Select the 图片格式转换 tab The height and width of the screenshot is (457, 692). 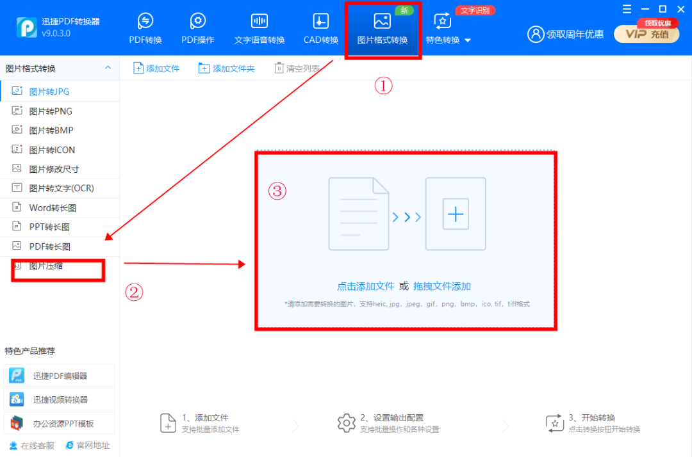[x=382, y=29]
